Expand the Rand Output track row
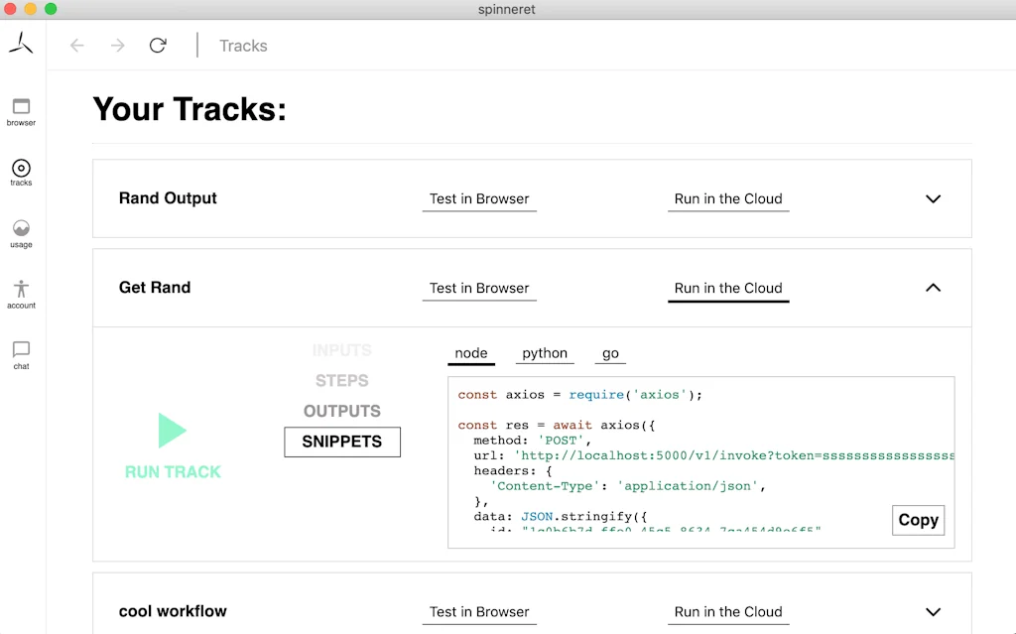Viewport: 1016px width, 634px height. 933,198
